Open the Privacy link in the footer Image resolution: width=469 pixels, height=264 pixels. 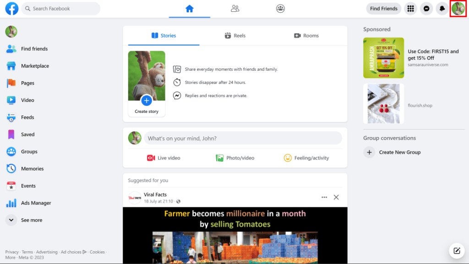(x=11, y=252)
